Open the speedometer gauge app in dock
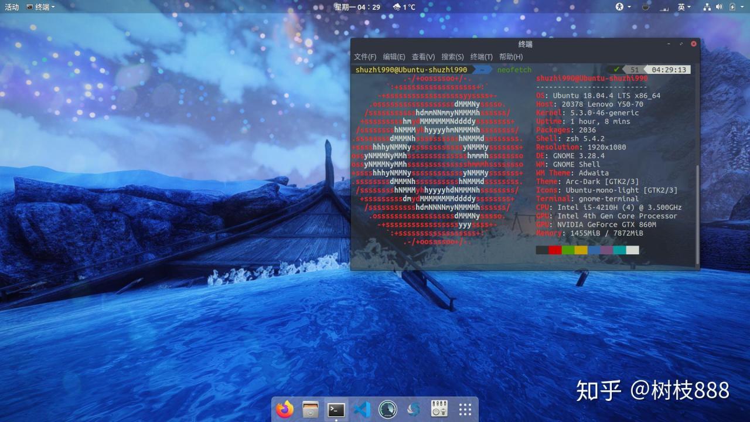This screenshot has height=422, width=750. 388,409
